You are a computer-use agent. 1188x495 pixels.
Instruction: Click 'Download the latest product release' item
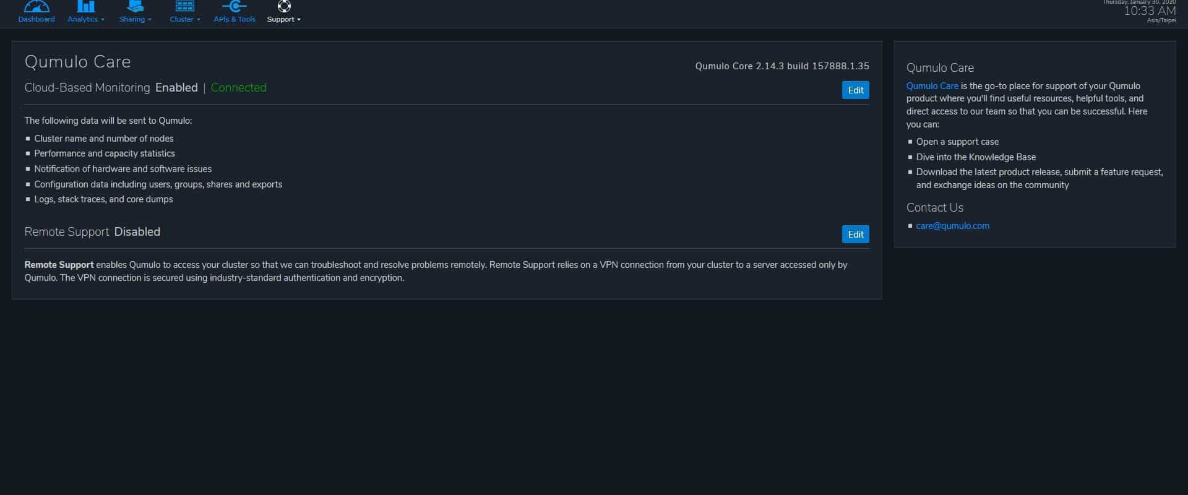[x=1039, y=178]
